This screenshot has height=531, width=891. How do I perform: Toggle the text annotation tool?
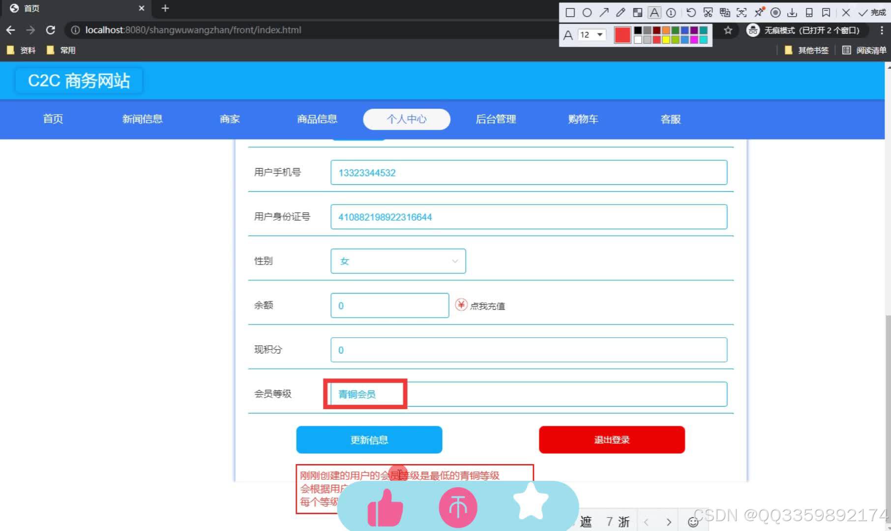(654, 12)
